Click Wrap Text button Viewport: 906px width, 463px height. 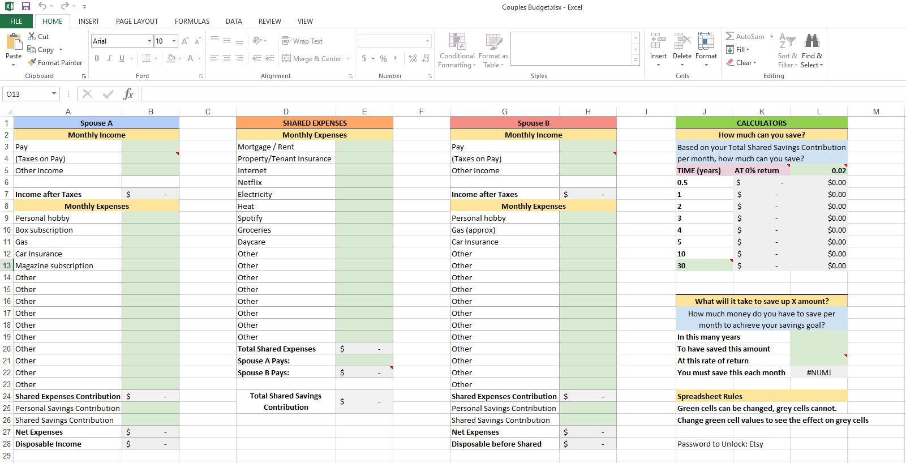302,41
